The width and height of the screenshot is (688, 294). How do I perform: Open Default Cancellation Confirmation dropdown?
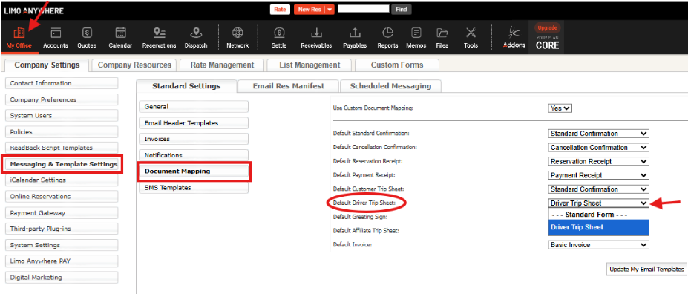(x=598, y=148)
